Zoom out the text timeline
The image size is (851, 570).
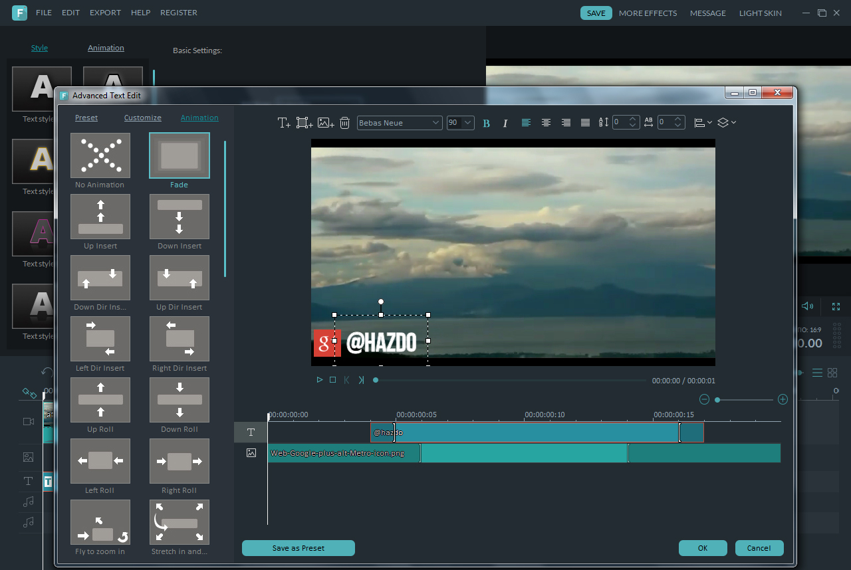(705, 399)
